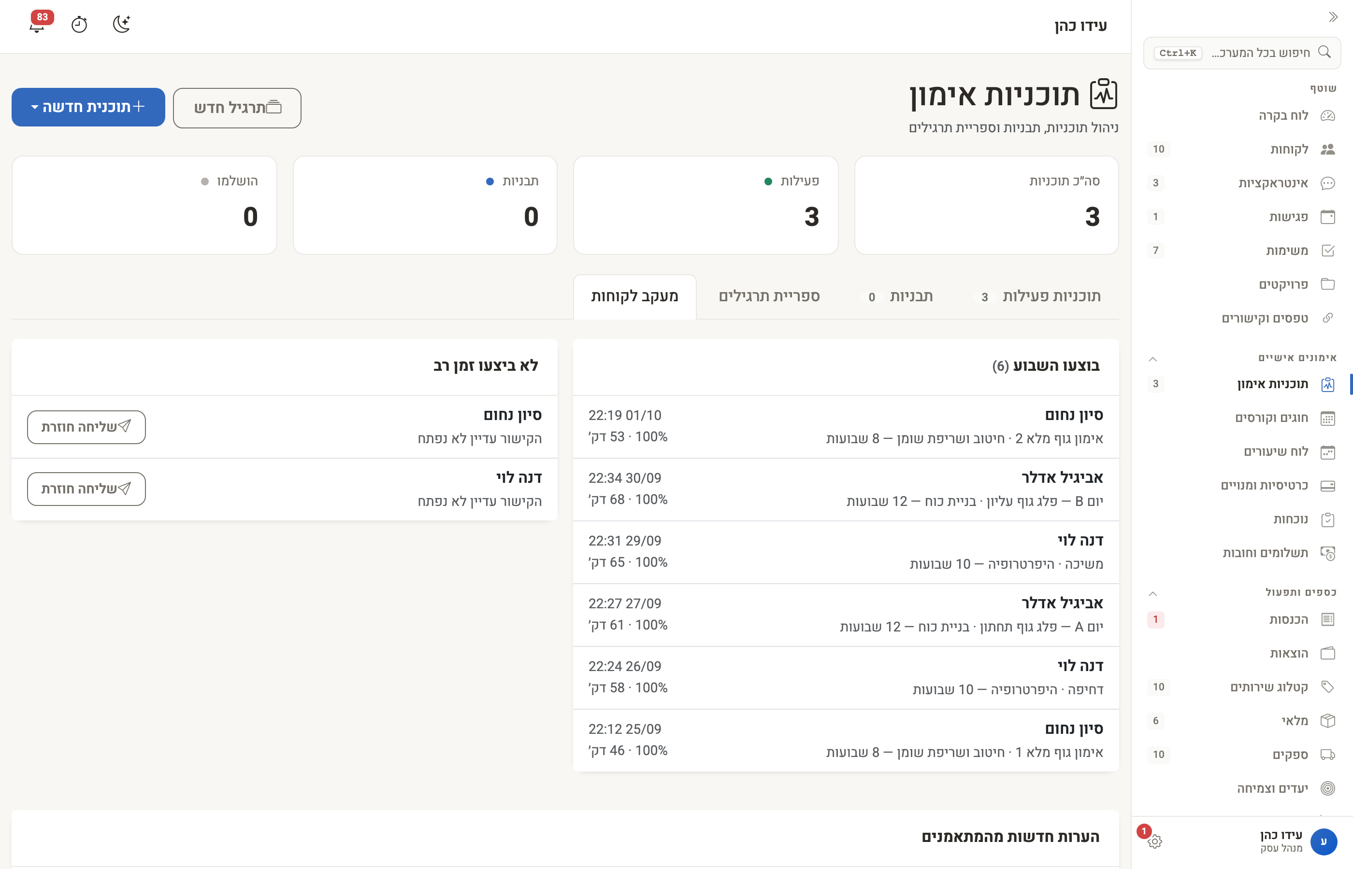Open כרטיסיות ומנויים cards and subscriptions
1353x869 pixels.
tap(1242, 486)
